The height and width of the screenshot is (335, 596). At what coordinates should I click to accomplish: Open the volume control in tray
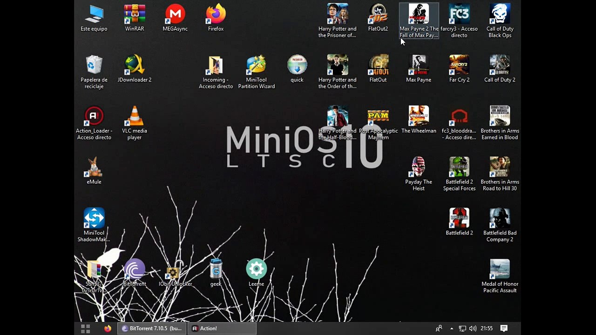[473, 328]
